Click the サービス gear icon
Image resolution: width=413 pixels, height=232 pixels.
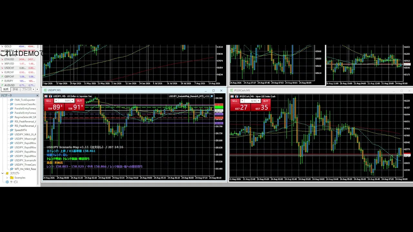coord(7,182)
